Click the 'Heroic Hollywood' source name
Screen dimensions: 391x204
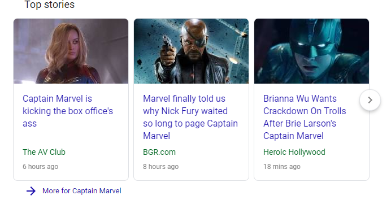(x=294, y=152)
